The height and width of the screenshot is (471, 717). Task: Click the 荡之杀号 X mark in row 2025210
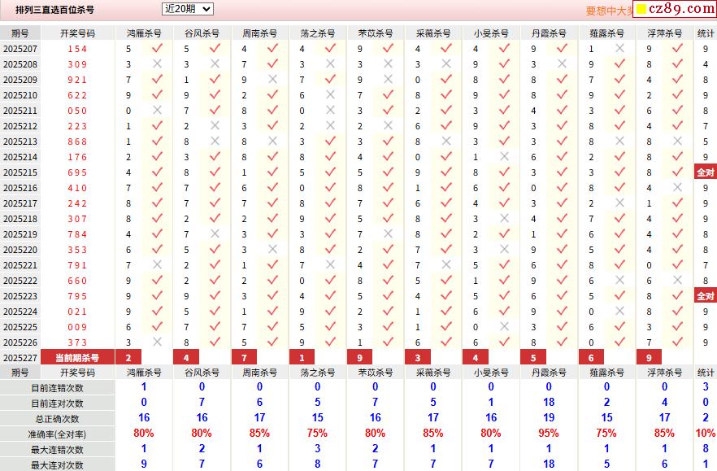331,94
